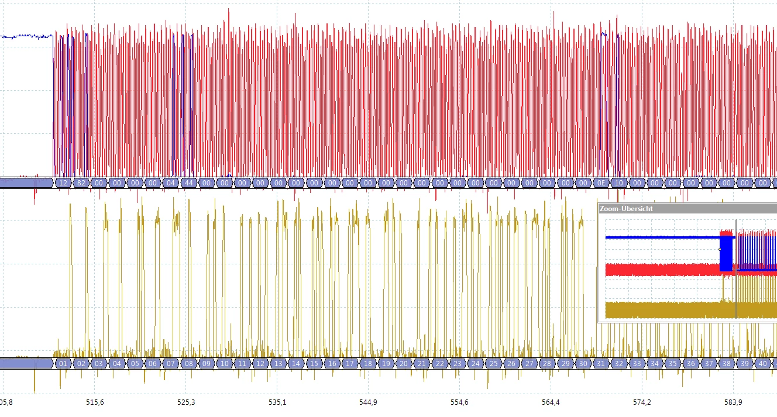Click time axis label 583,9
The width and height of the screenshot is (777, 417).
coord(733,402)
